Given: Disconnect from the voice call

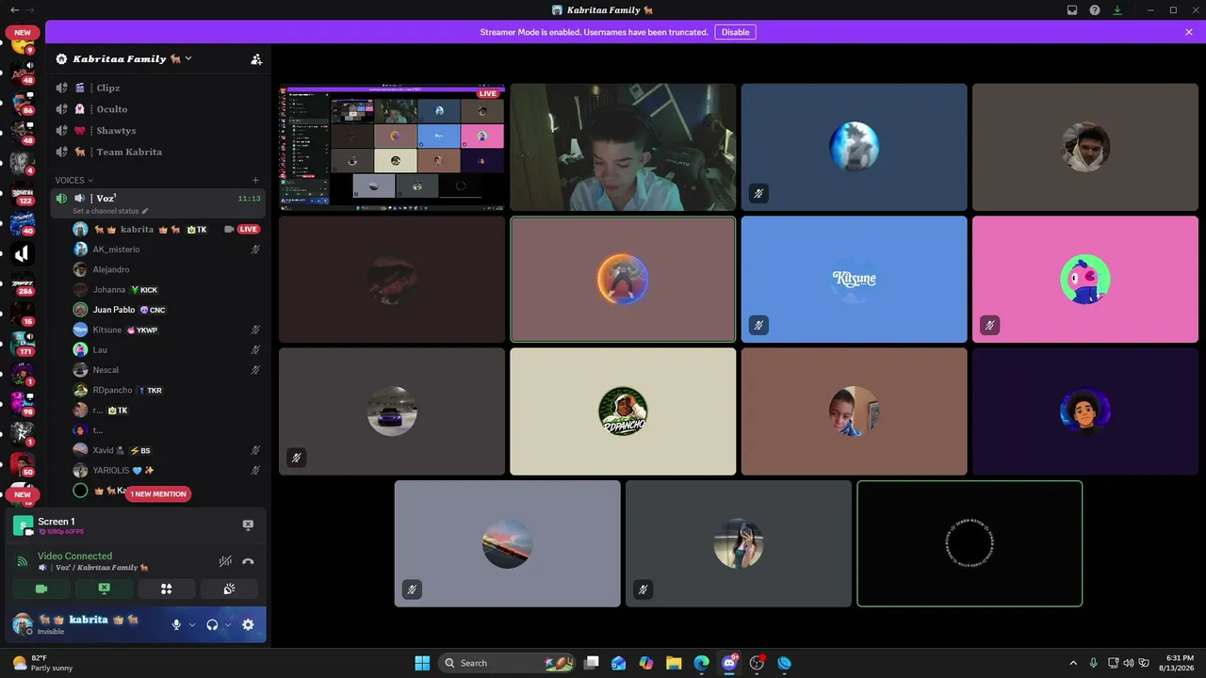Looking at the screenshot, I should [x=248, y=561].
